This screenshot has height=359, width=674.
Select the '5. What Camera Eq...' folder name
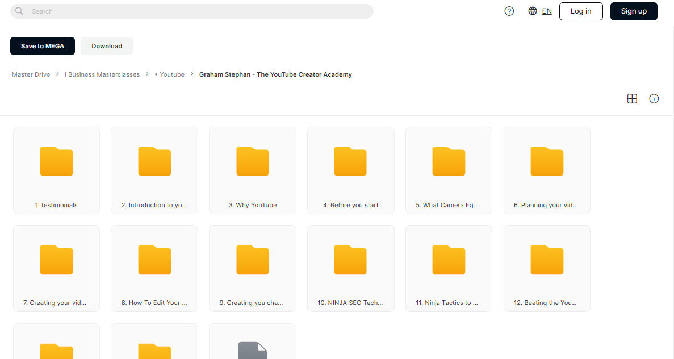point(447,205)
